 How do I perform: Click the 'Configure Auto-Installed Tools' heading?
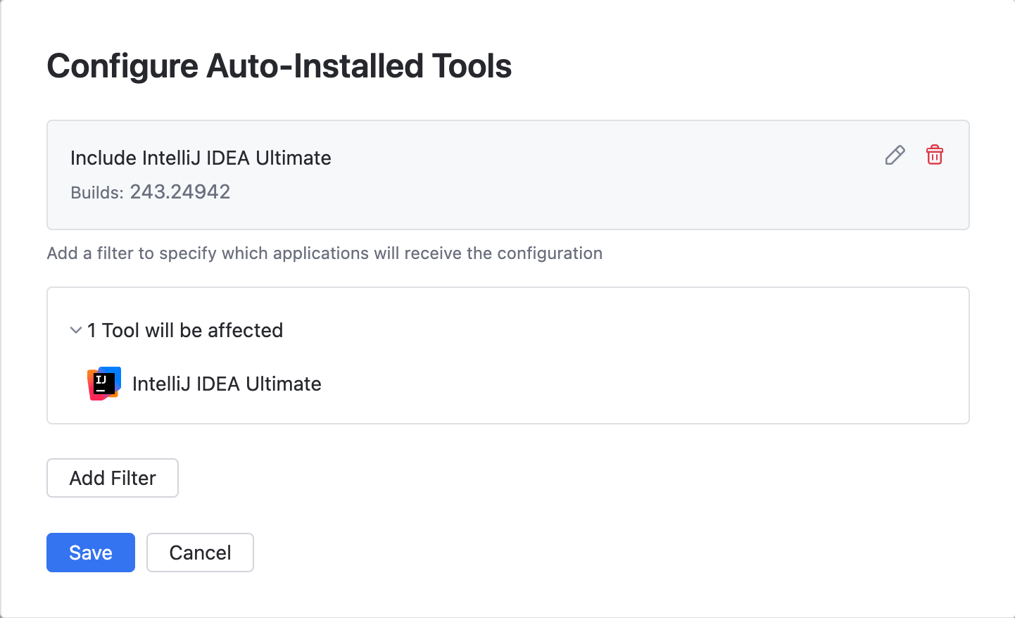[279, 65]
